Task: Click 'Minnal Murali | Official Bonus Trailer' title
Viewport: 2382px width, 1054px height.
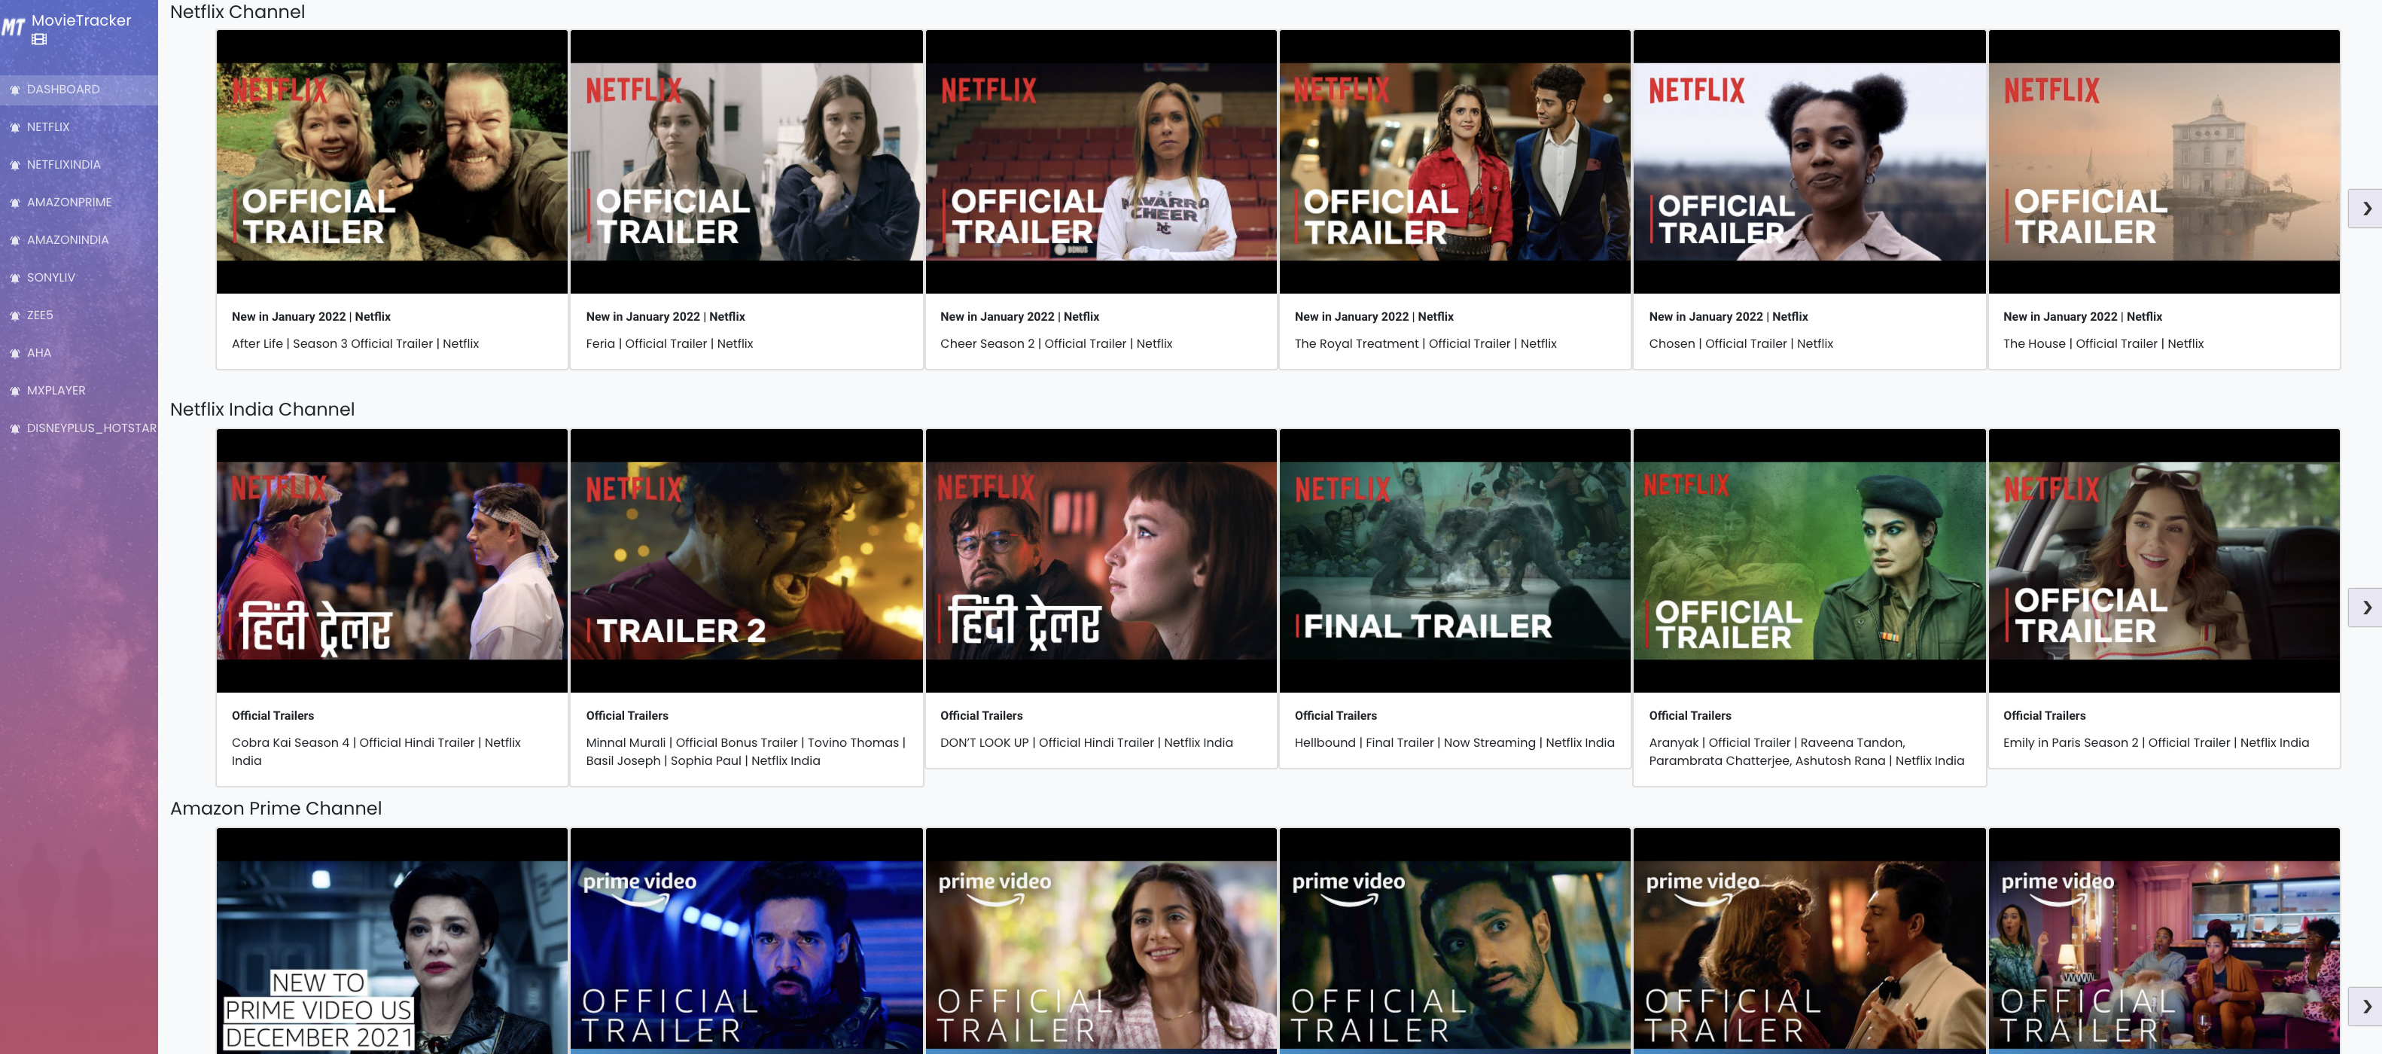Action: (745, 751)
